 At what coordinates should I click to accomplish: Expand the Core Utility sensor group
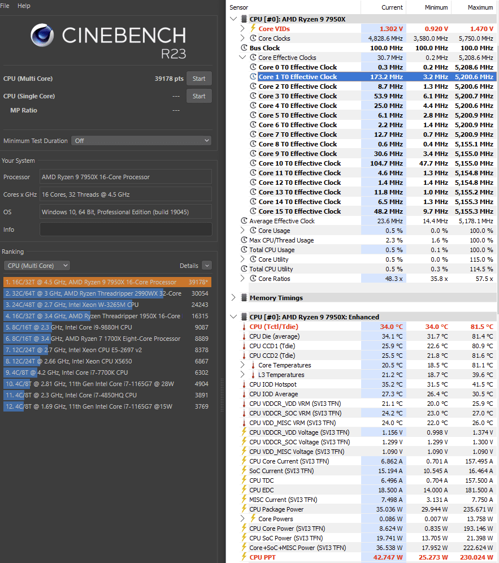(x=242, y=259)
